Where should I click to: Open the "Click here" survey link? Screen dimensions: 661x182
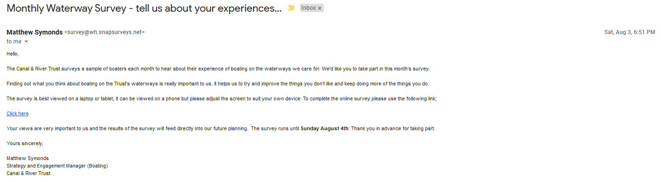coord(17,113)
